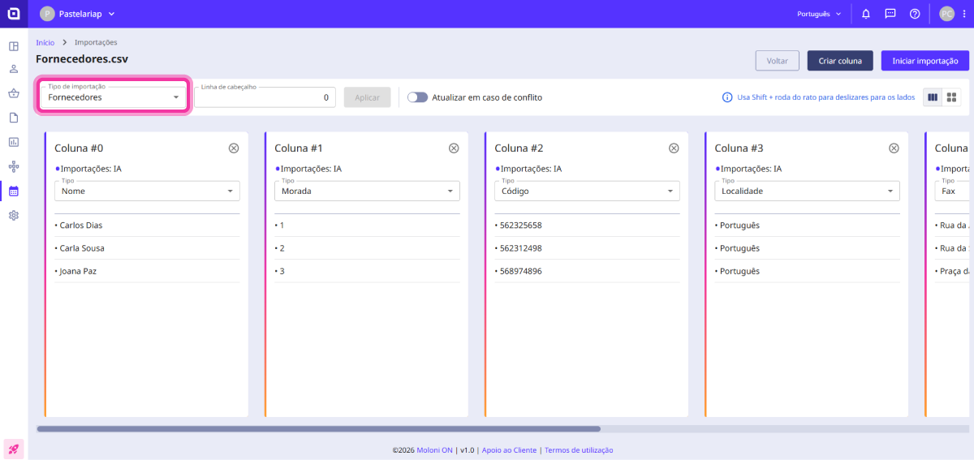Click the horizontal scrollbar under the columns
974x460 pixels.
[318, 428]
